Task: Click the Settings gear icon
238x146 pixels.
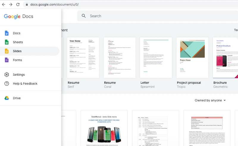Action: click(x=7, y=74)
